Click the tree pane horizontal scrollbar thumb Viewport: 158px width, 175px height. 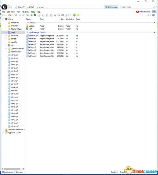coord(12,169)
